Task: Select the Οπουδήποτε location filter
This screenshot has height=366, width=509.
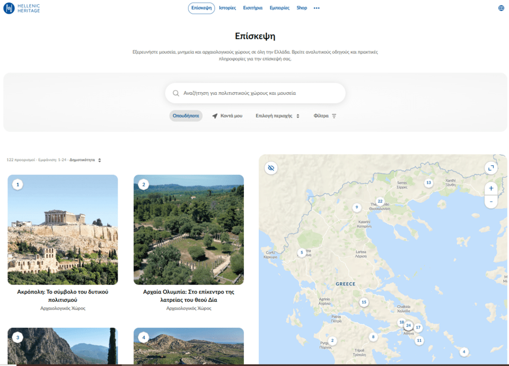Action: pyautogui.click(x=186, y=116)
